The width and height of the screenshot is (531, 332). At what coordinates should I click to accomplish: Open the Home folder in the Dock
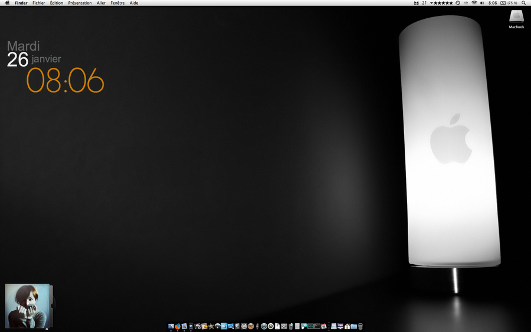[347, 326]
